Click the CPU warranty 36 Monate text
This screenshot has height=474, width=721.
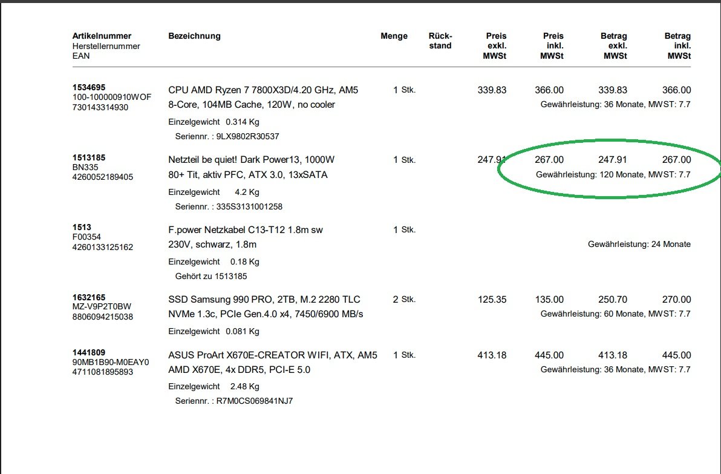[615, 105]
